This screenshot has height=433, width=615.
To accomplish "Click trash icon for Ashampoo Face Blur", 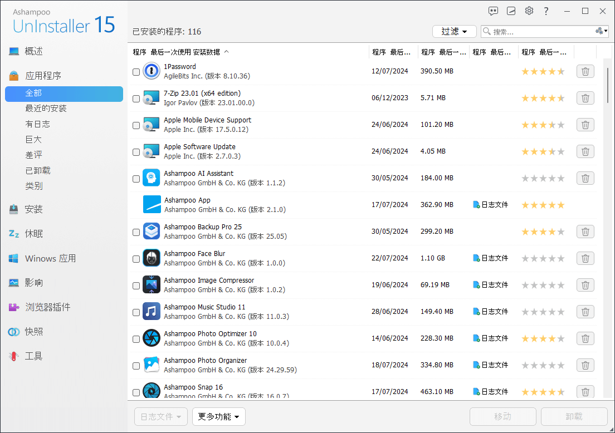I will click(585, 258).
